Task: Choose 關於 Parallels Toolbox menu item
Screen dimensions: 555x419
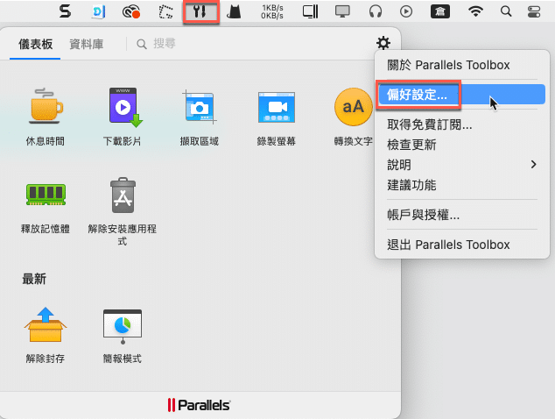Action: (x=462, y=65)
